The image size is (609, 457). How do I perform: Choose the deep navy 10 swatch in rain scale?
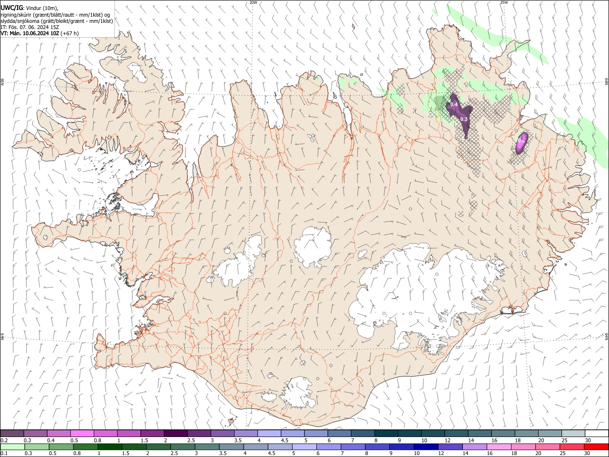[426, 447]
